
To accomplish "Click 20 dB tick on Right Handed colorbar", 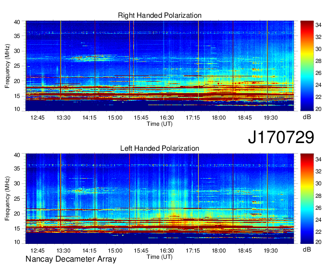I will [x=318, y=109].
